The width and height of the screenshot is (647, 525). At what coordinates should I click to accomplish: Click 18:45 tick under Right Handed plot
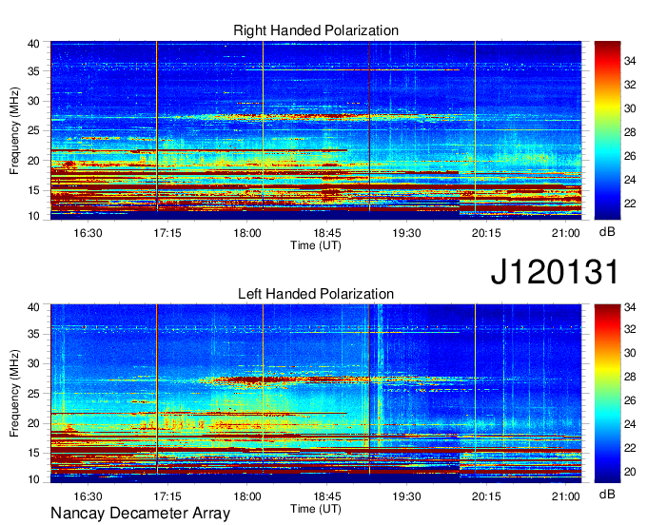(x=326, y=233)
